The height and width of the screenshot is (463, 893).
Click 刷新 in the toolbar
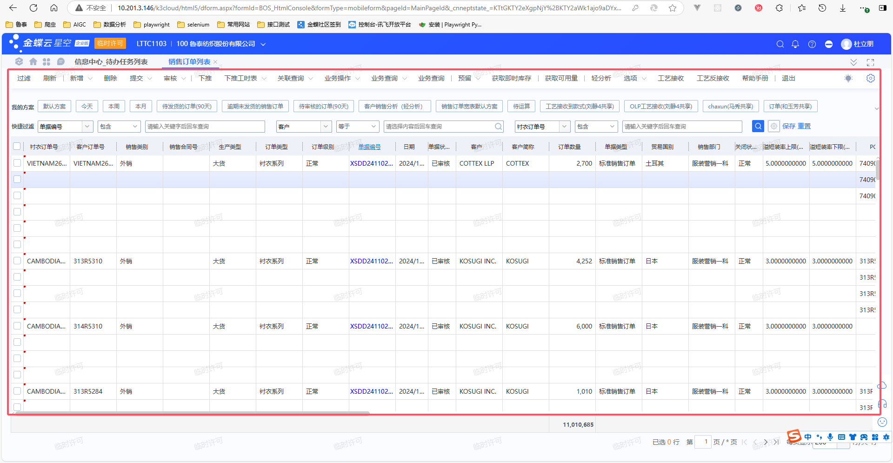point(50,78)
